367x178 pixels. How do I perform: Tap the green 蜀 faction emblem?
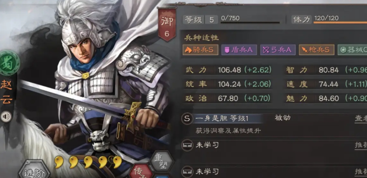[9, 63]
